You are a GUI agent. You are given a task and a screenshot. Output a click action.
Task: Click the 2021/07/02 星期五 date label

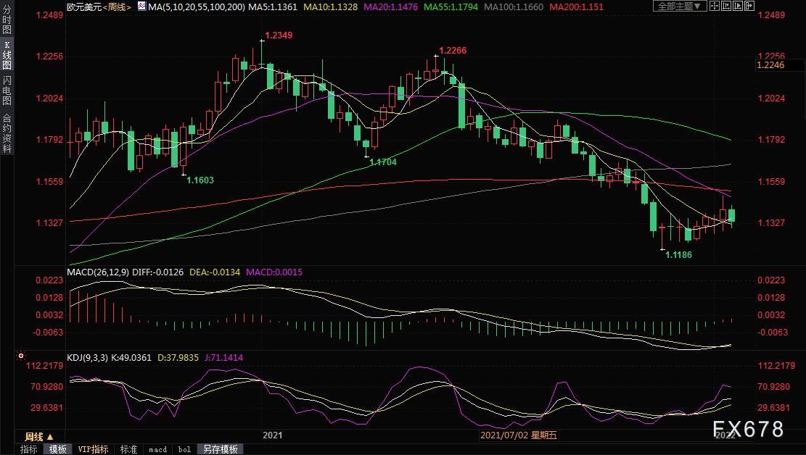pos(518,435)
